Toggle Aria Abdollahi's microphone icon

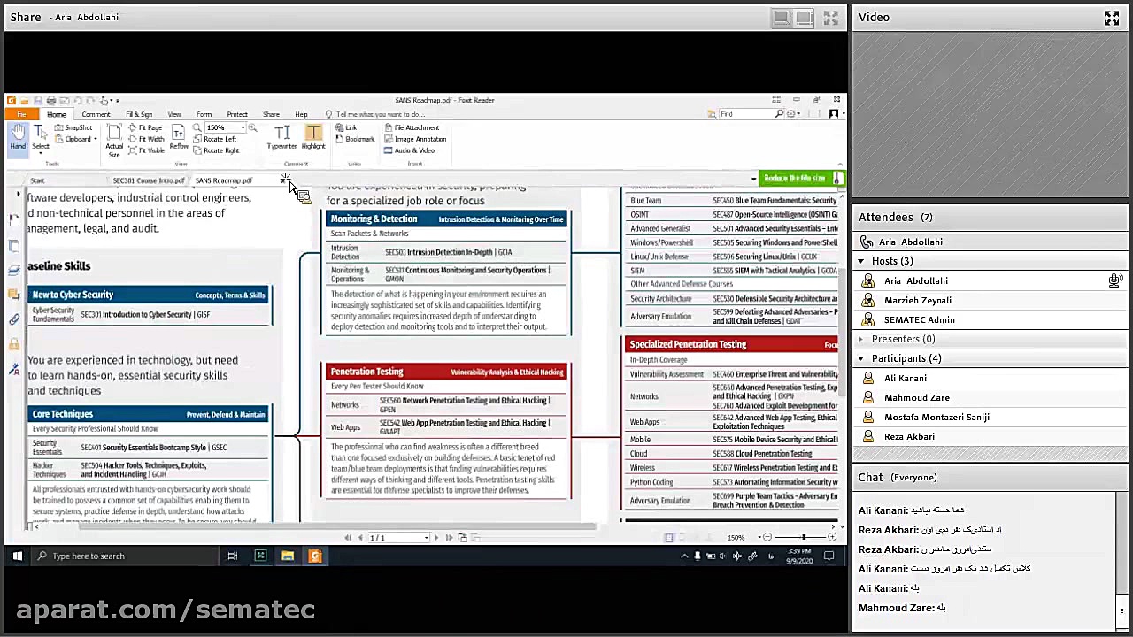tap(1114, 280)
